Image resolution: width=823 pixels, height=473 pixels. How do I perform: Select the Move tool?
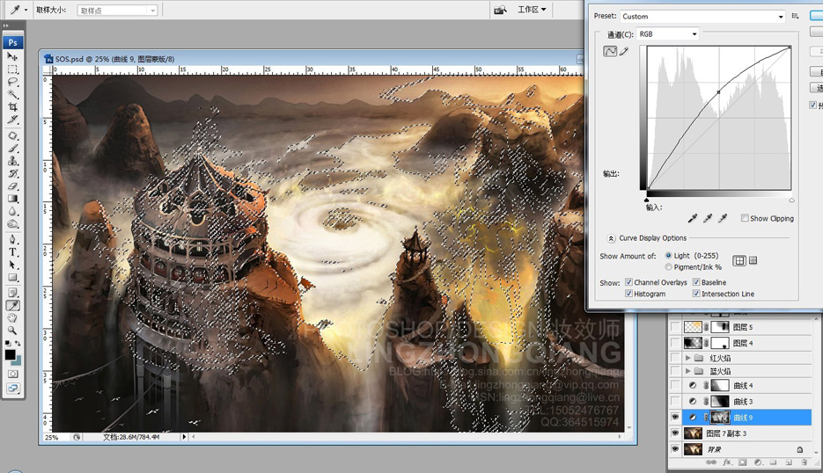click(12, 56)
